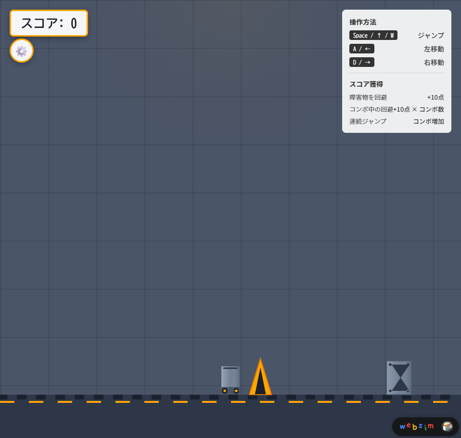Click the wheeled robot player character
The image size is (461, 438).
[230, 379]
